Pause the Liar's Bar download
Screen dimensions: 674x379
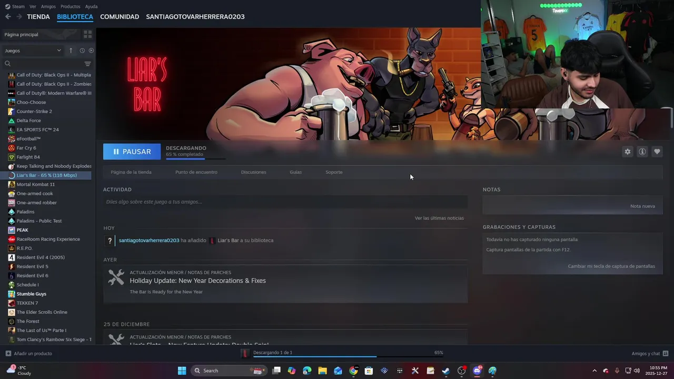[x=132, y=152]
